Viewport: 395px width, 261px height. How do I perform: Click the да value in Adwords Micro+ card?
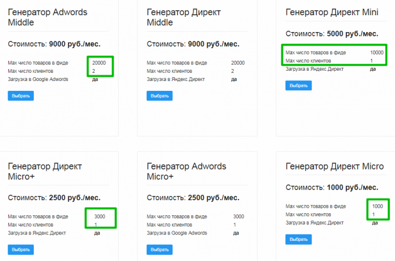tap(236, 233)
